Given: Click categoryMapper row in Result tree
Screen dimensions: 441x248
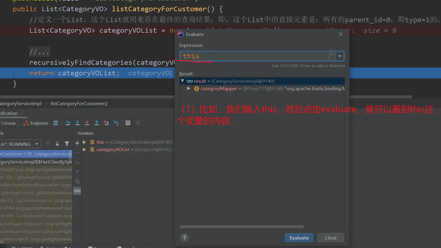Looking at the screenshot, I should point(262,89).
